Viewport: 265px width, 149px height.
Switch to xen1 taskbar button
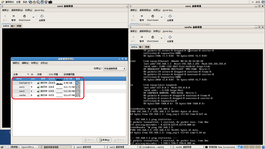click(x=121, y=147)
